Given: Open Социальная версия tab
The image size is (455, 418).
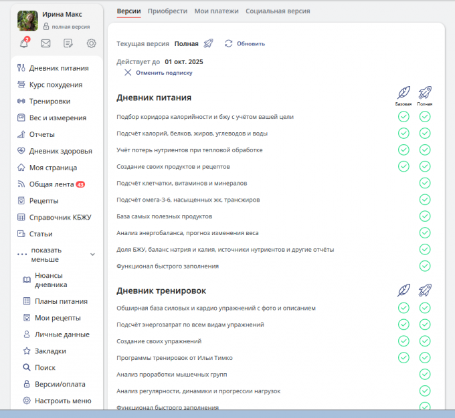Looking at the screenshot, I should pyautogui.click(x=276, y=11).
